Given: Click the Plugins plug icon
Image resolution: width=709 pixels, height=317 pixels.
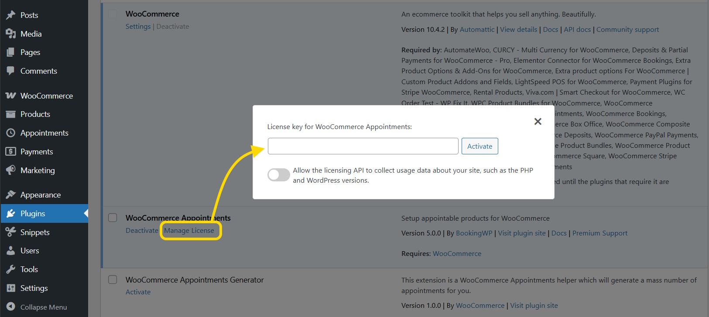Looking at the screenshot, I should point(11,213).
